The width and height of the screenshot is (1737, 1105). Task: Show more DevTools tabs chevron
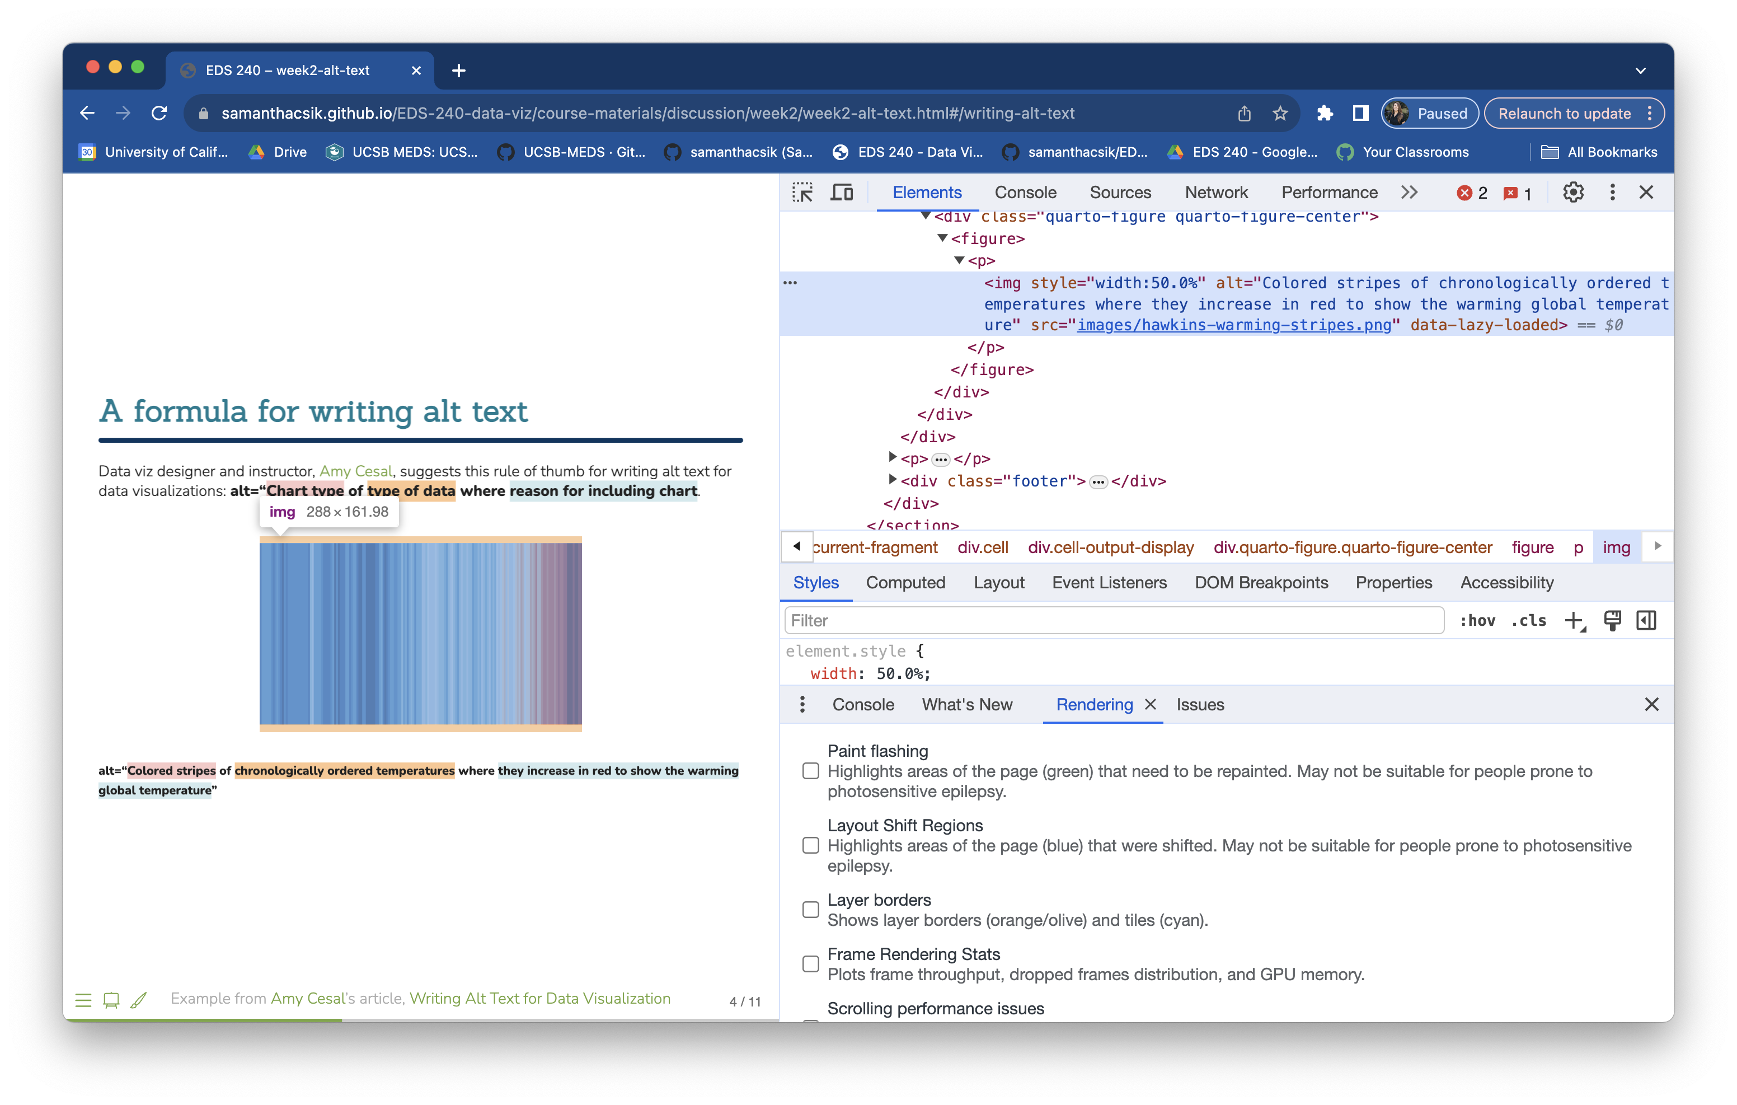tap(1409, 193)
